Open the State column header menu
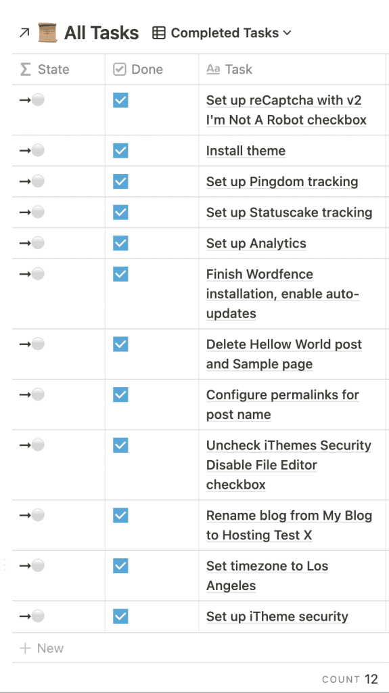This screenshot has height=693, width=389. [x=59, y=69]
